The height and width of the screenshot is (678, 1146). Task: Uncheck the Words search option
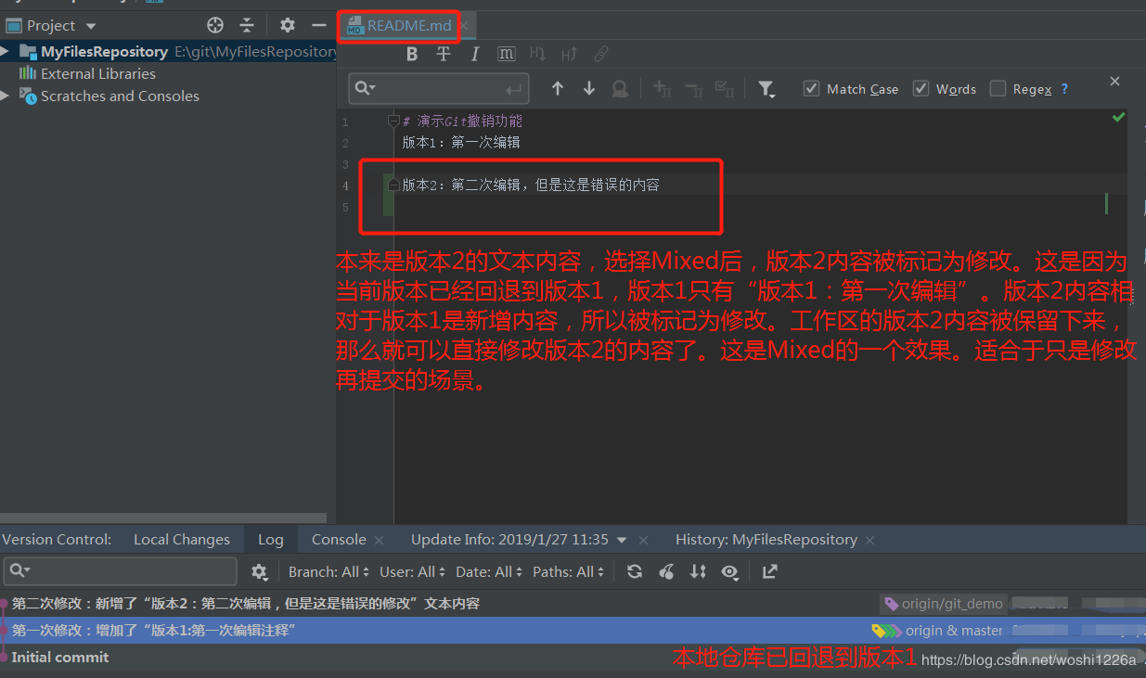tap(921, 89)
